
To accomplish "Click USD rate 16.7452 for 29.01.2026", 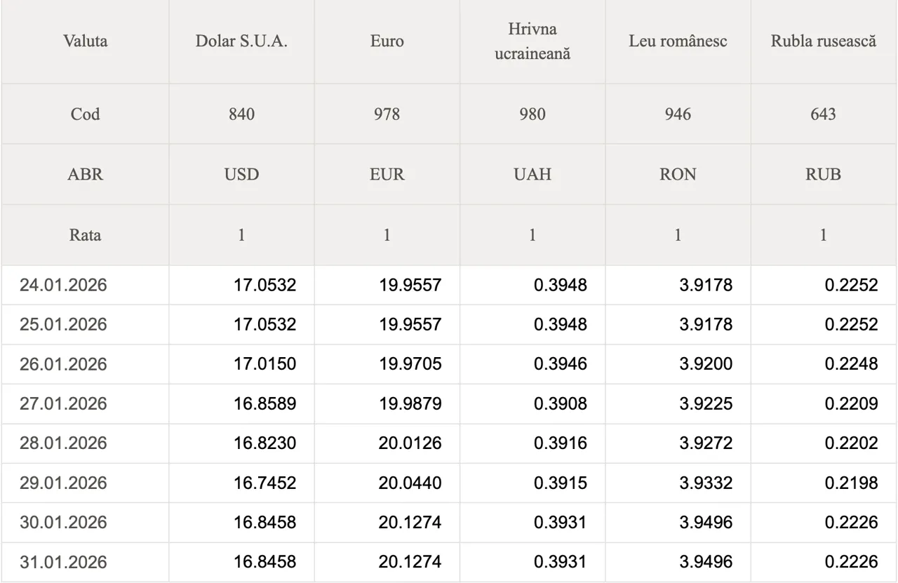I will click(264, 483).
